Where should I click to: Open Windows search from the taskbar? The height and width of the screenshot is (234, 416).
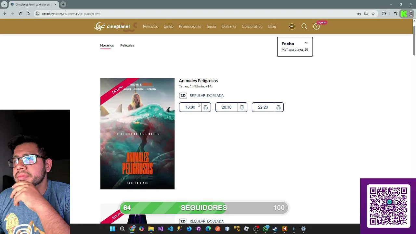click(x=122, y=229)
